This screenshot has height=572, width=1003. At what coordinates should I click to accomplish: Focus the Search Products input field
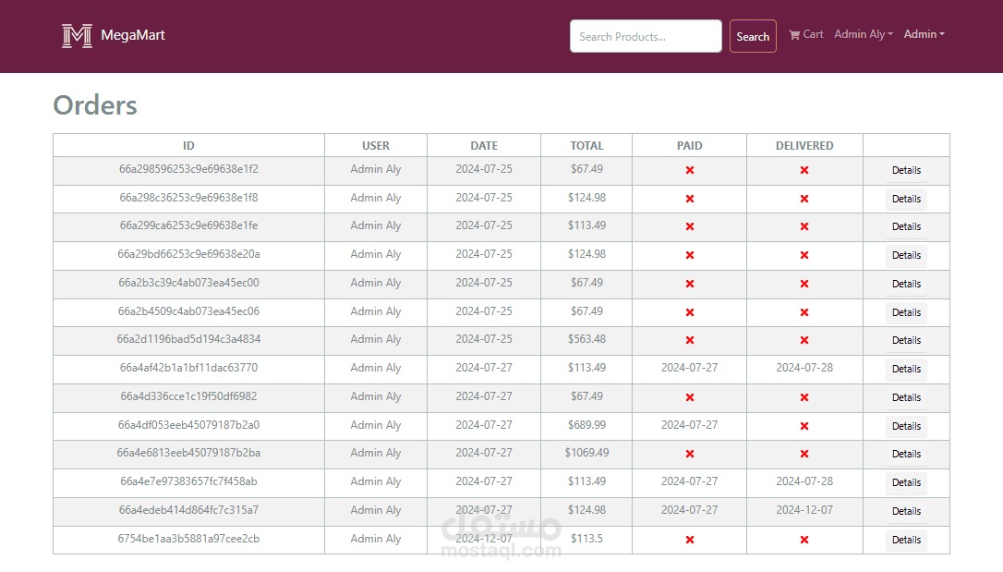(x=646, y=36)
